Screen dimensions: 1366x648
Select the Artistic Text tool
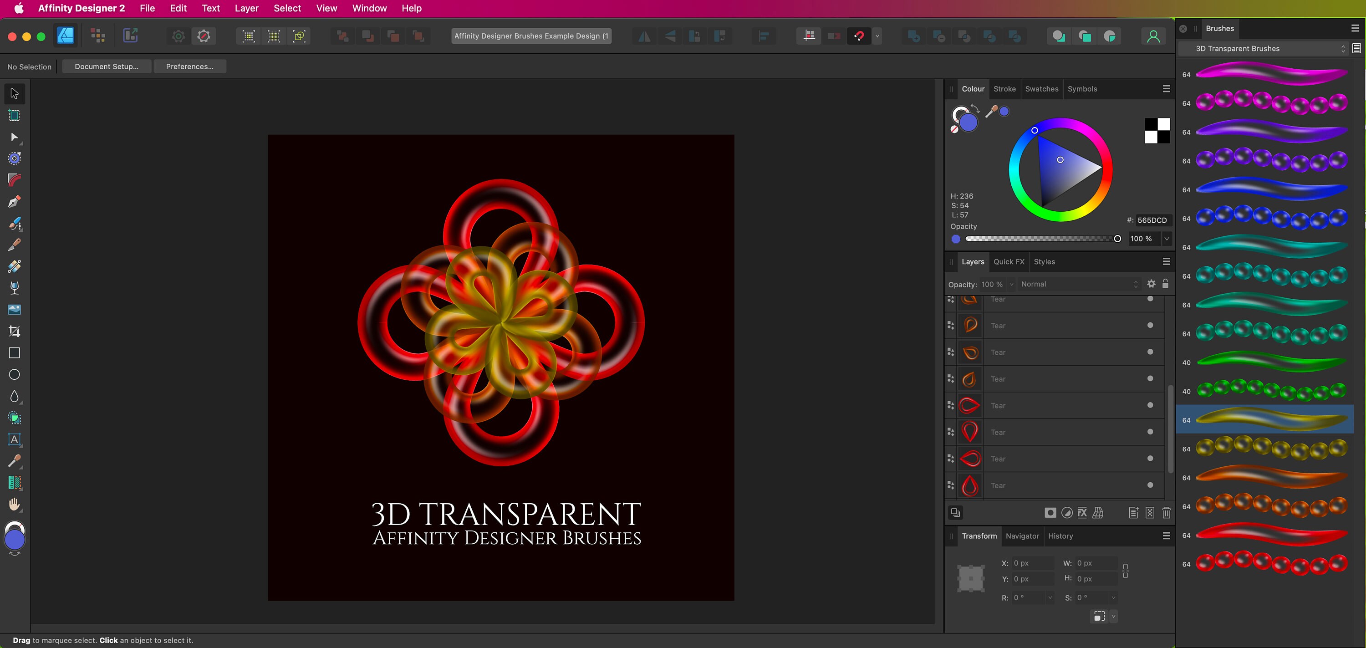(14, 439)
